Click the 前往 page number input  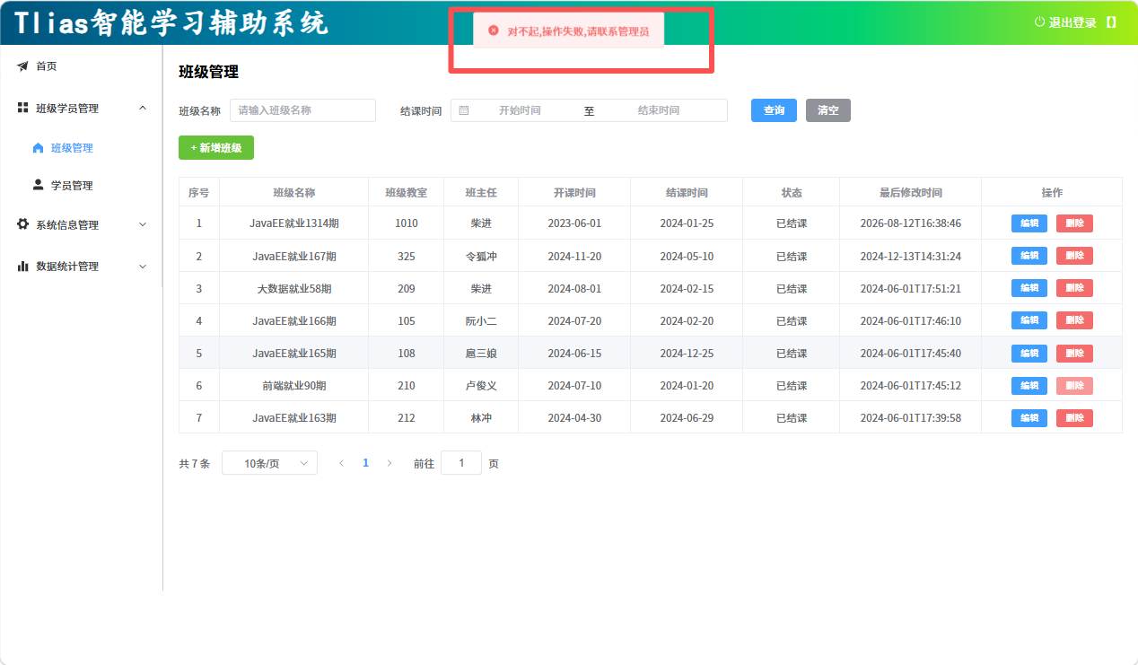(461, 463)
